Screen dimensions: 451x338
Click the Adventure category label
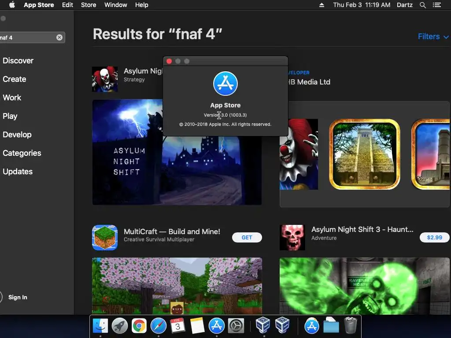(324, 238)
